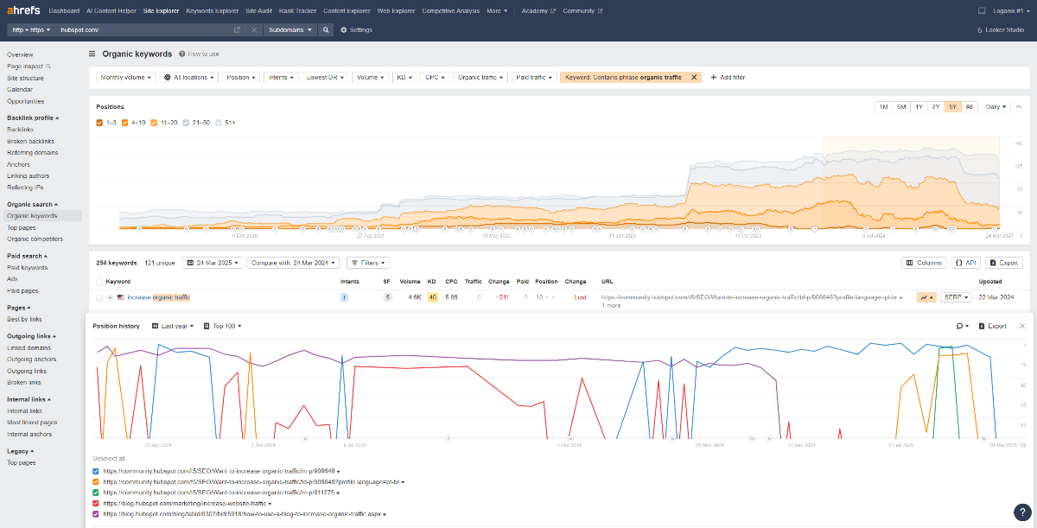The height and width of the screenshot is (528, 1037).
Task: Open Site Audit from top navigation
Action: [x=258, y=10]
